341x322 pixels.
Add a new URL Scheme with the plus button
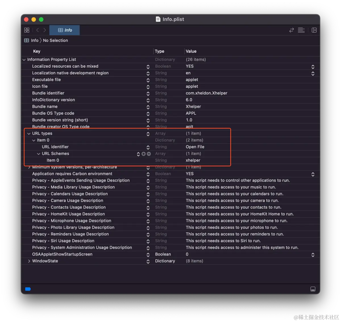(144, 153)
